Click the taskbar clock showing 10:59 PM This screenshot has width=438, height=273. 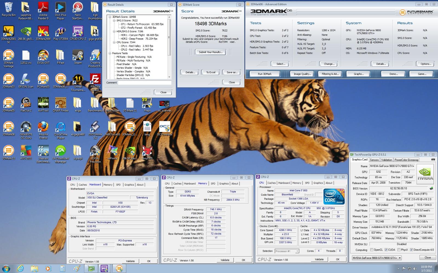tap(426, 269)
